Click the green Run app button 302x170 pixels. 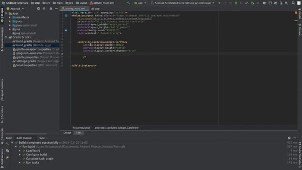[x=219, y=3]
